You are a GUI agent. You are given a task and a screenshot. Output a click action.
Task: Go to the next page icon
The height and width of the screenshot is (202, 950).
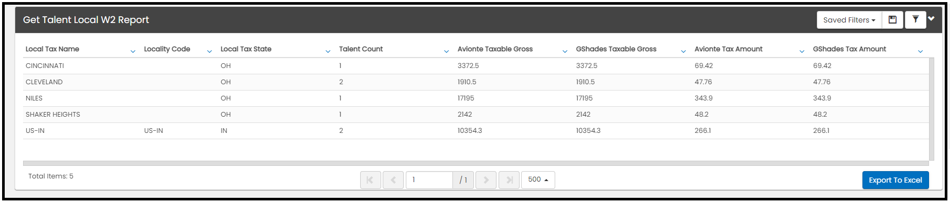click(x=486, y=180)
